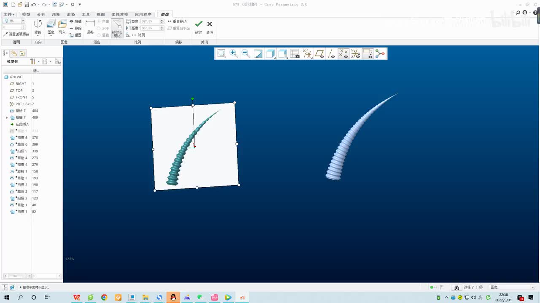540x303 pixels.
Task: Click the 旋转 rotate image button
Action: 38,27
